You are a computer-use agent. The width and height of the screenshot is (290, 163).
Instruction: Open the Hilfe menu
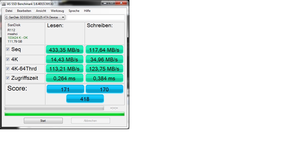pyautogui.click(x=87, y=11)
